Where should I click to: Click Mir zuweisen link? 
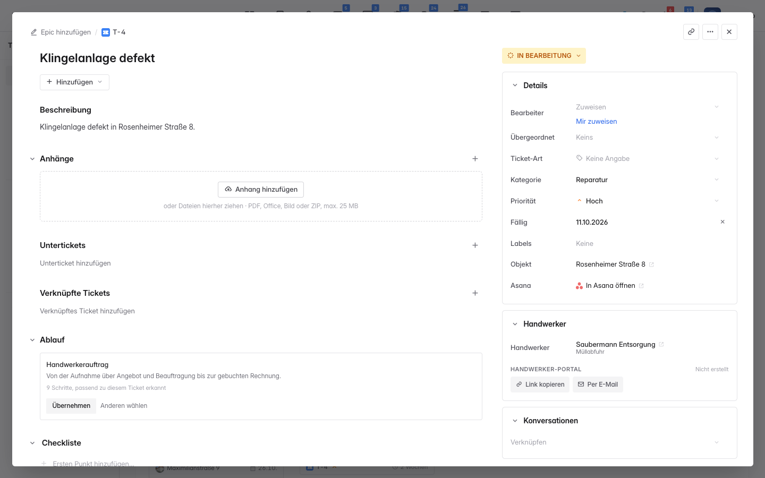(x=596, y=122)
